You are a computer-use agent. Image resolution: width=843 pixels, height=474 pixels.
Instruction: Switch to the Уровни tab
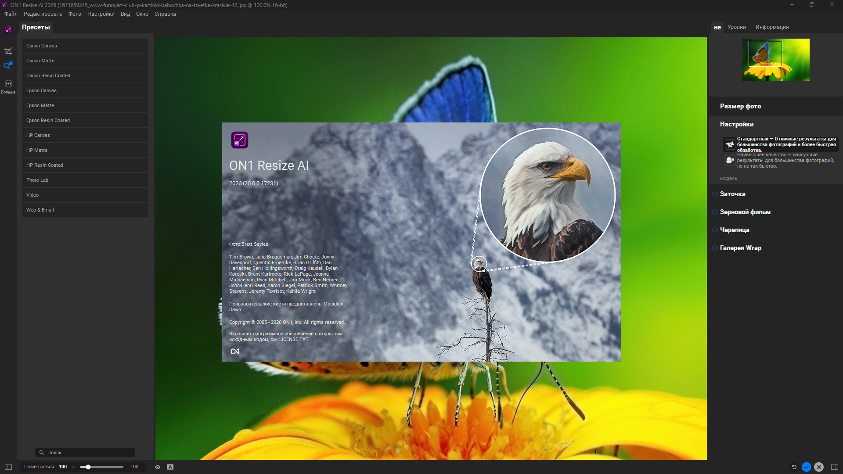pos(737,27)
